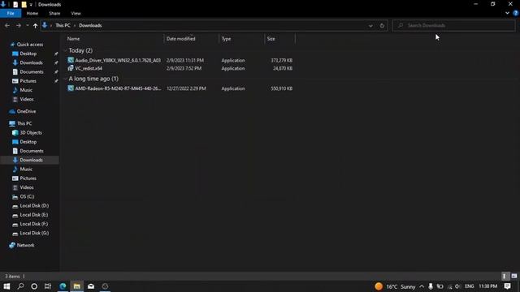Open the Home ribbon tab
Image resolution: width=520 pixels, height=292 pixels.
(32, 13)
